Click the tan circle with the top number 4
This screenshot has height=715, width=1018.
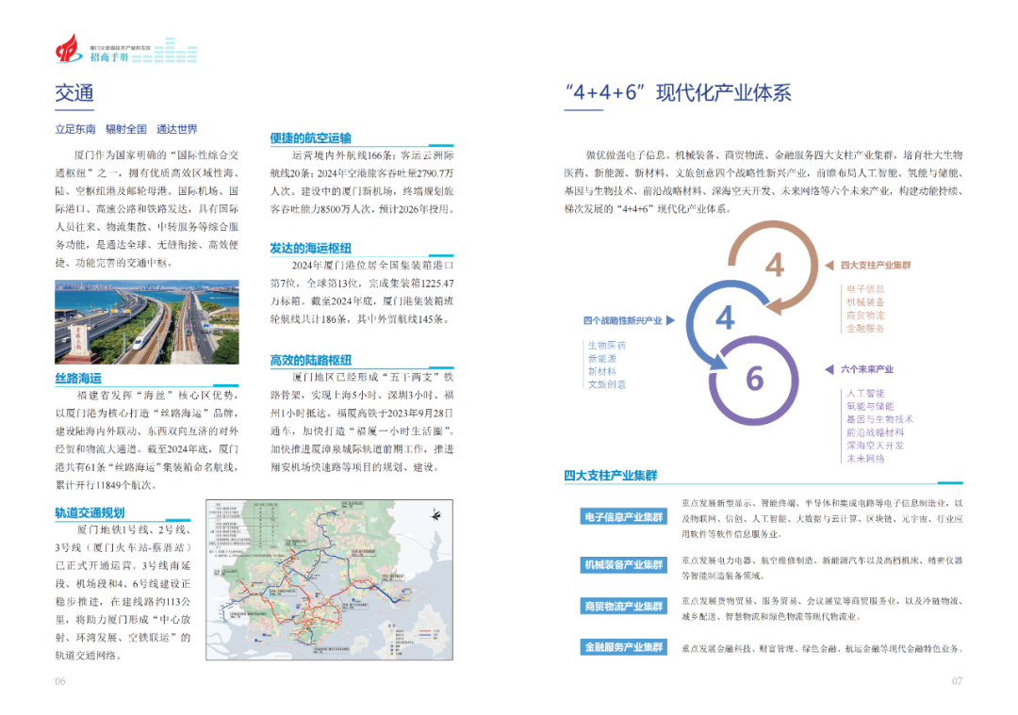coord(774,265)
